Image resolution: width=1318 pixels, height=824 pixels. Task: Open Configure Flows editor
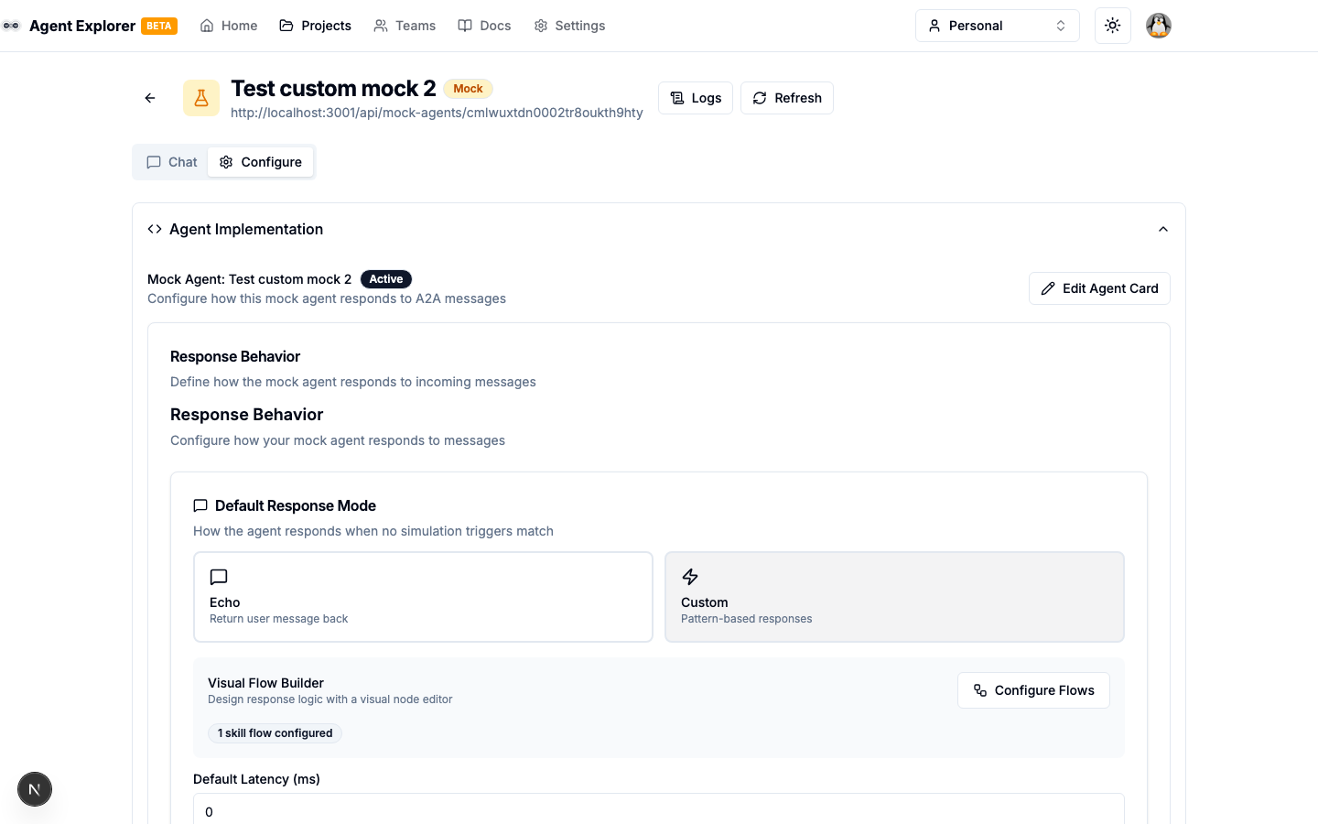(1033, 690)
